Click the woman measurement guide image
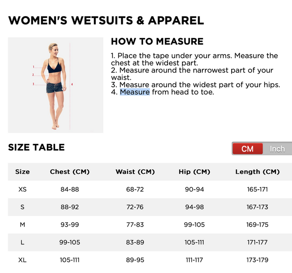This screenshot has width=292, height=273. click(x=55, y=85)
